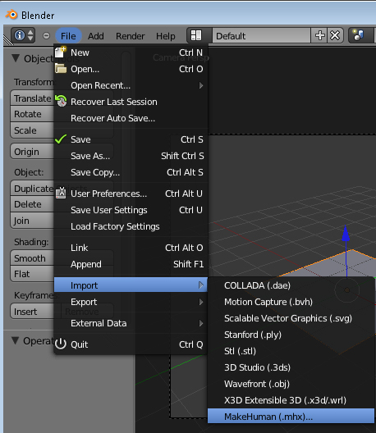Import 3D Studio (.3ds) file

[291, 367]
